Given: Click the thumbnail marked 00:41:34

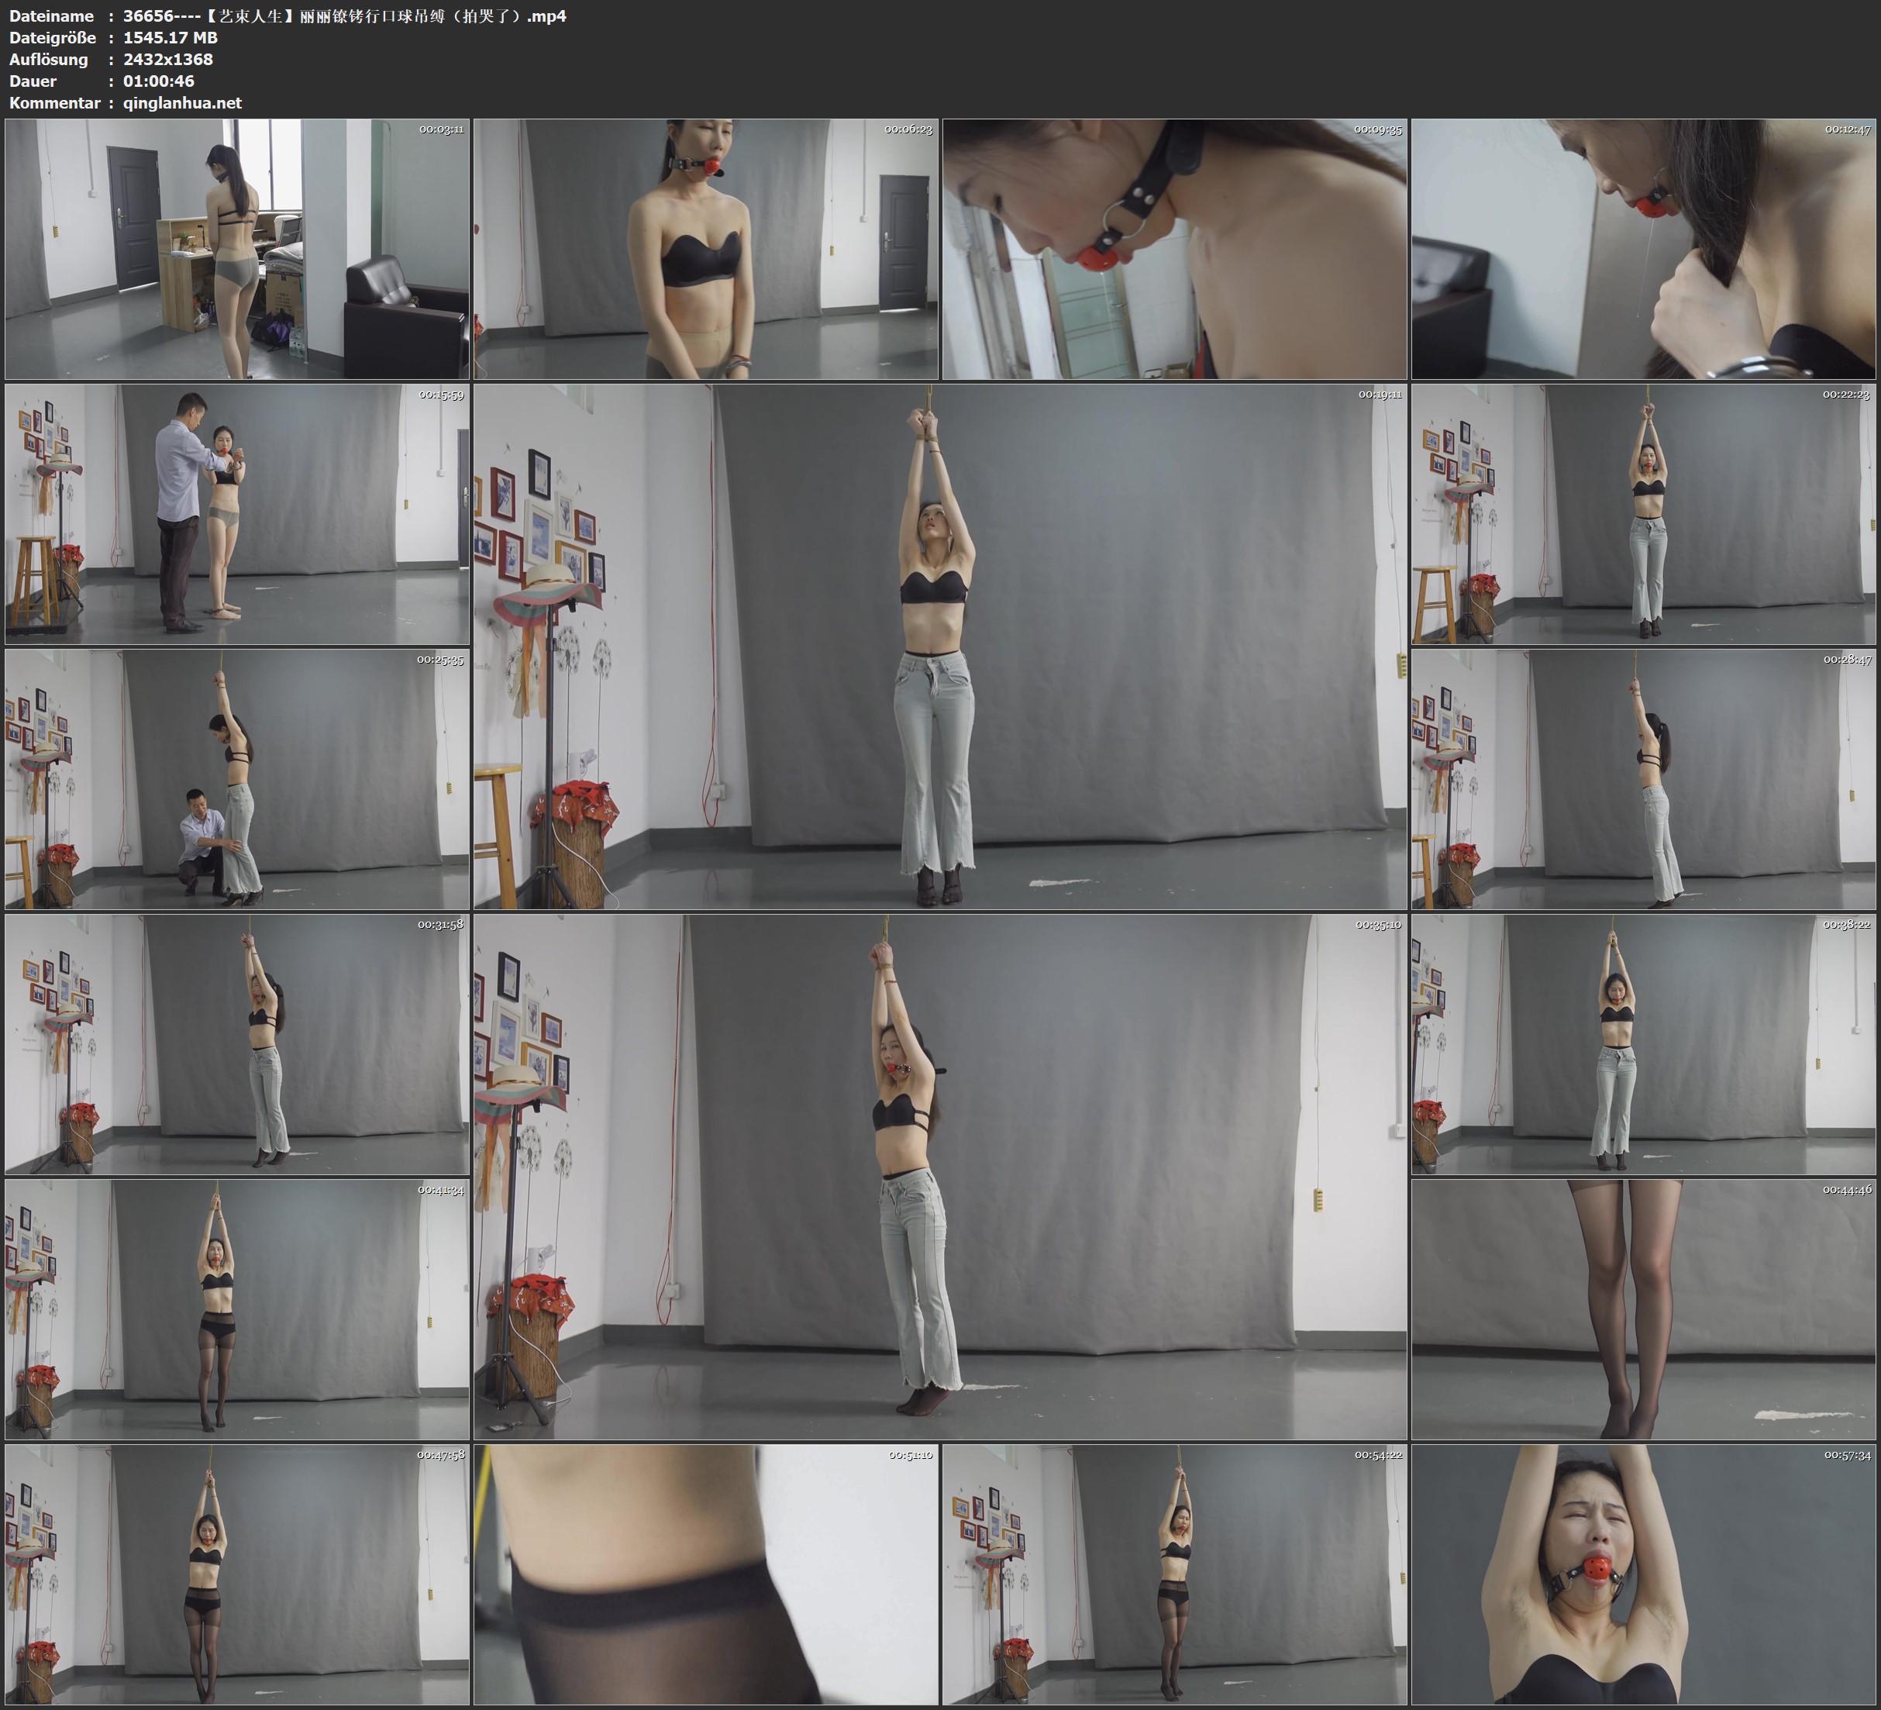Looking at the screenshot, I should (237, 1309).
